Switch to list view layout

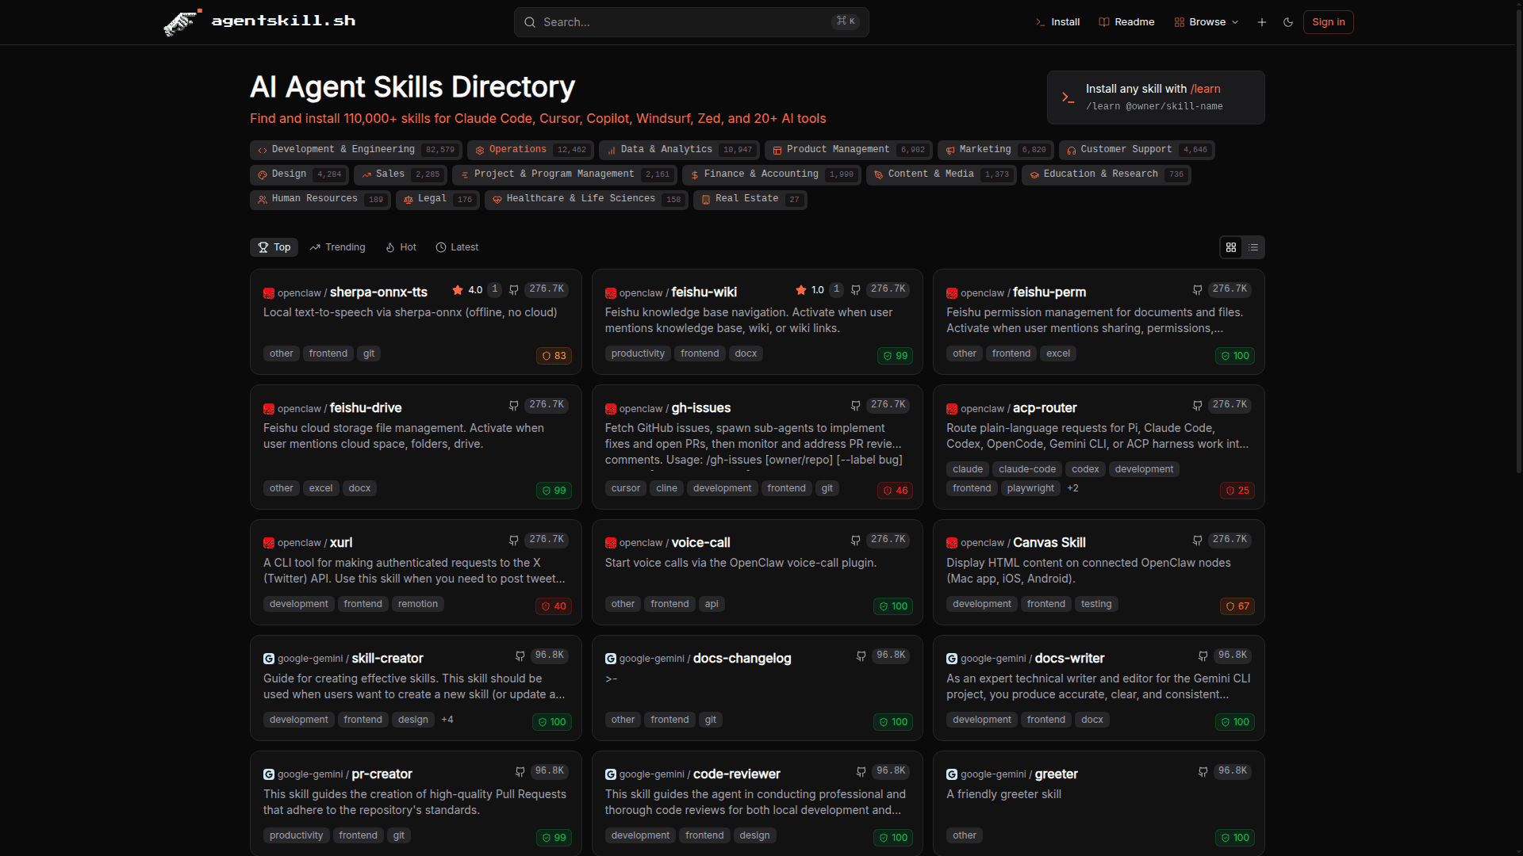tap(1253, 247)
